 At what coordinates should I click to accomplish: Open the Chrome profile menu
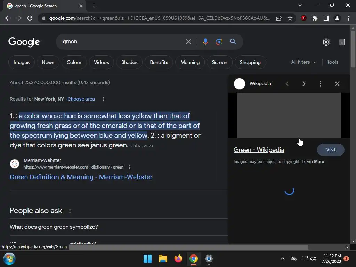coord(337,18)
